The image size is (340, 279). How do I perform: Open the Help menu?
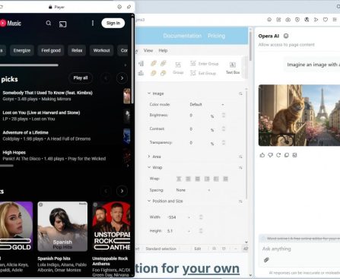point(163,50)
